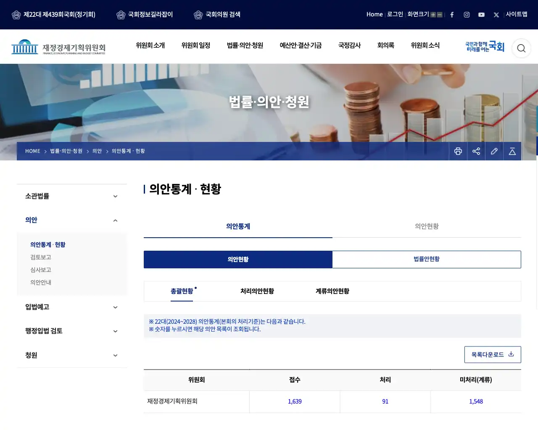The width and height of the screenshot is (538, 430).
Task: Decrease screen size with minus icon
Action: coord(440,15)
